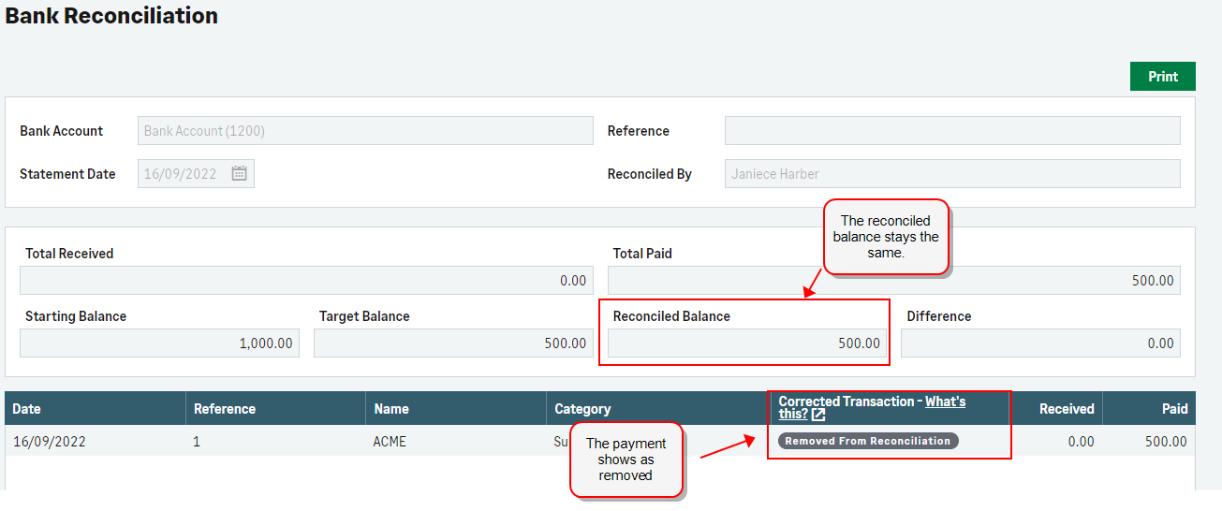1222x511 pixels.
Task: Click the external link icon beside What's this
Action: [x=818, y=415]
